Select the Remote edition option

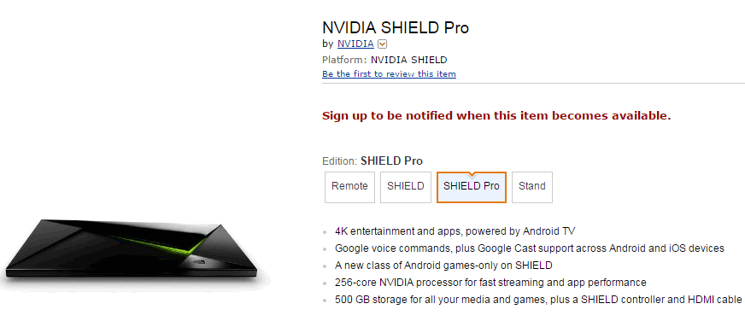pos(349,187)
